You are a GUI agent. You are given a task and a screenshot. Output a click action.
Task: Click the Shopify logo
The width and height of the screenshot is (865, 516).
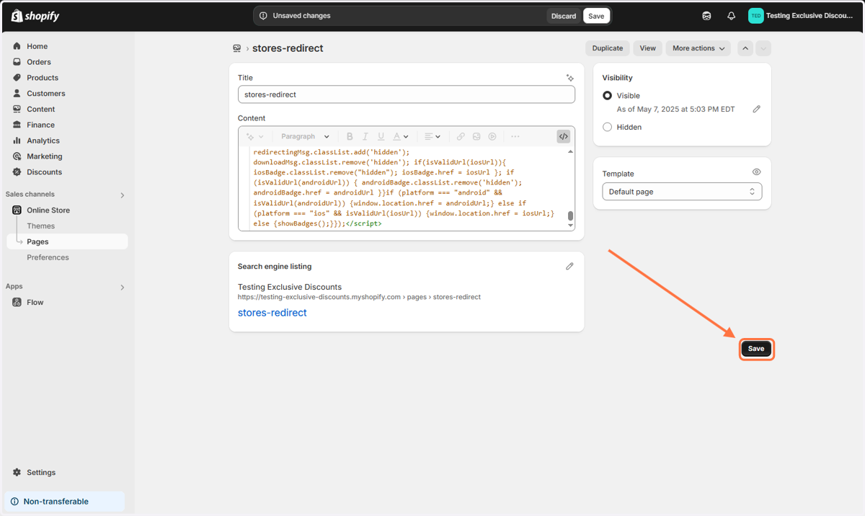click(x=35, y=16)
